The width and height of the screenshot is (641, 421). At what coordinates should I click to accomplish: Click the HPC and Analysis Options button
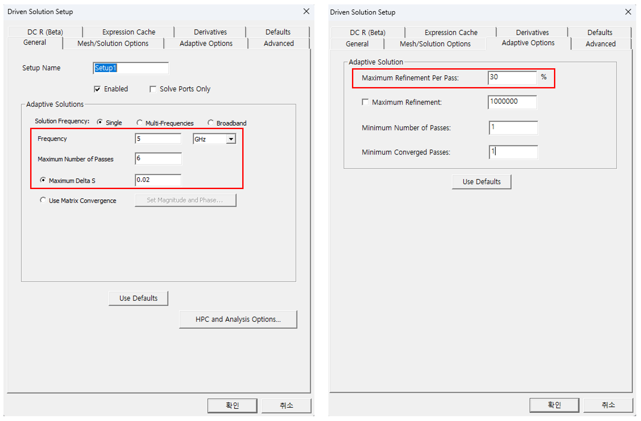(238, 319)
